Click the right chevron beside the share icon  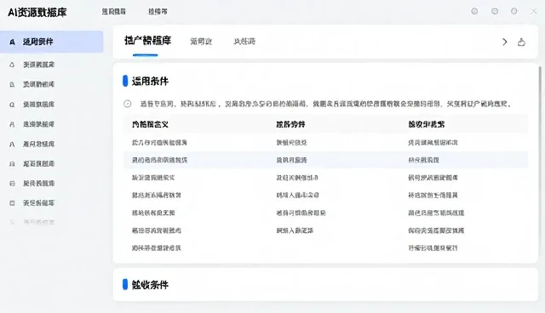click(505, 42)
